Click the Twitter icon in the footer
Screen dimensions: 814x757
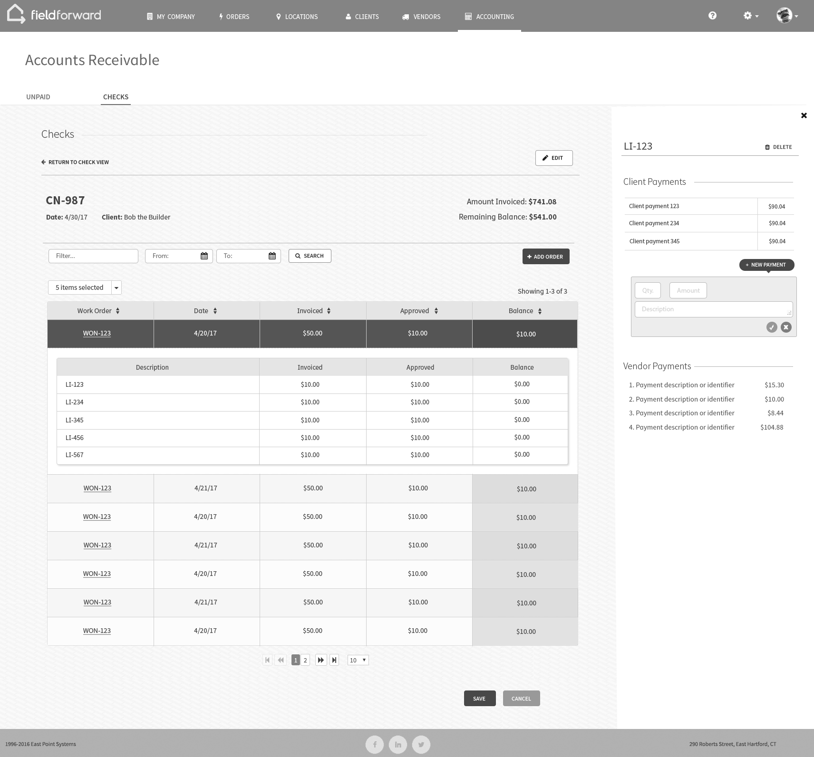421,744
